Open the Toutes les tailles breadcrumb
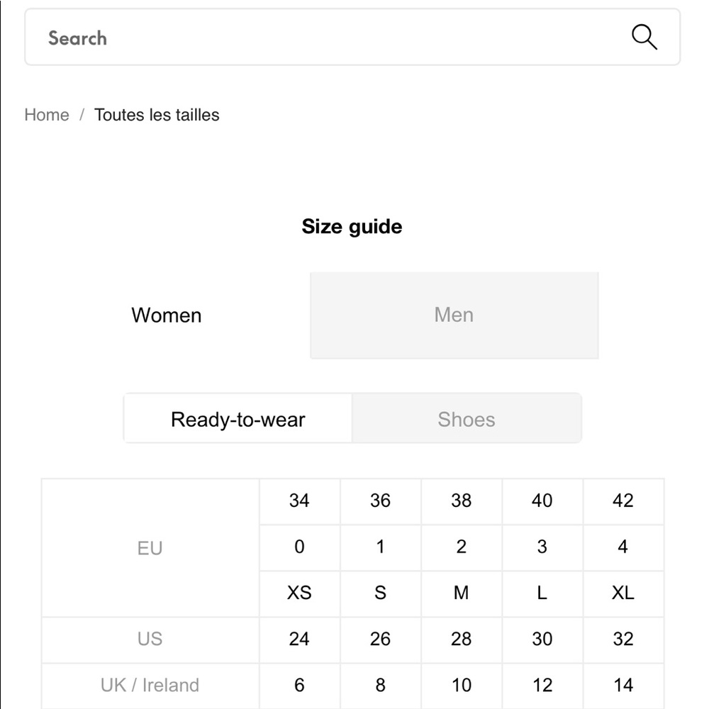The height and width of the screenshot is (709, 709). pos(157,115)
